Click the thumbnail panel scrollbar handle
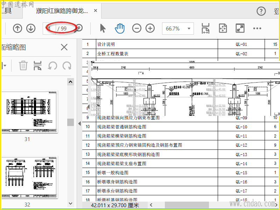This screenshot has width=280, height=210. coord(71,122)
